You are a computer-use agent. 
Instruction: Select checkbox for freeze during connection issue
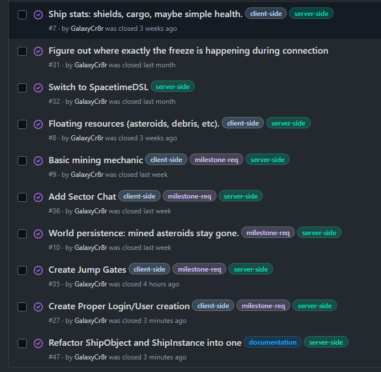pos(22,51)
